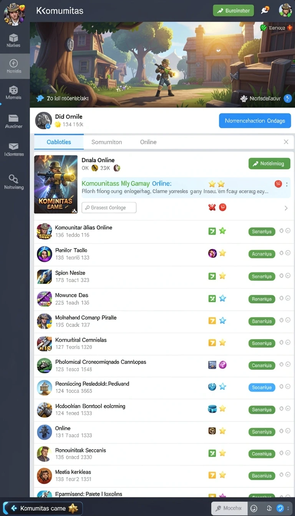This screenshot has width=295, height=516.
Task: Click the Komunitas came bottom bar button
Action: click(43, 508)
